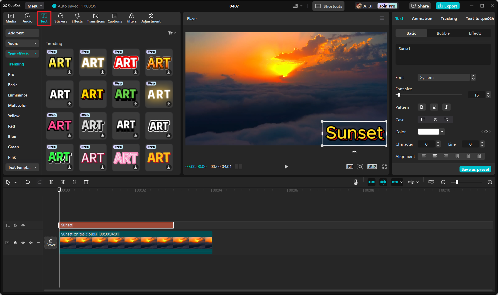Screen dimensions: 498x295
Task: Expand the Yours dropdown
Action: point(22,43)
